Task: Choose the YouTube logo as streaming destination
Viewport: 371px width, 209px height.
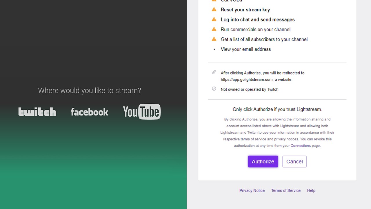Action: coord(142,112)
